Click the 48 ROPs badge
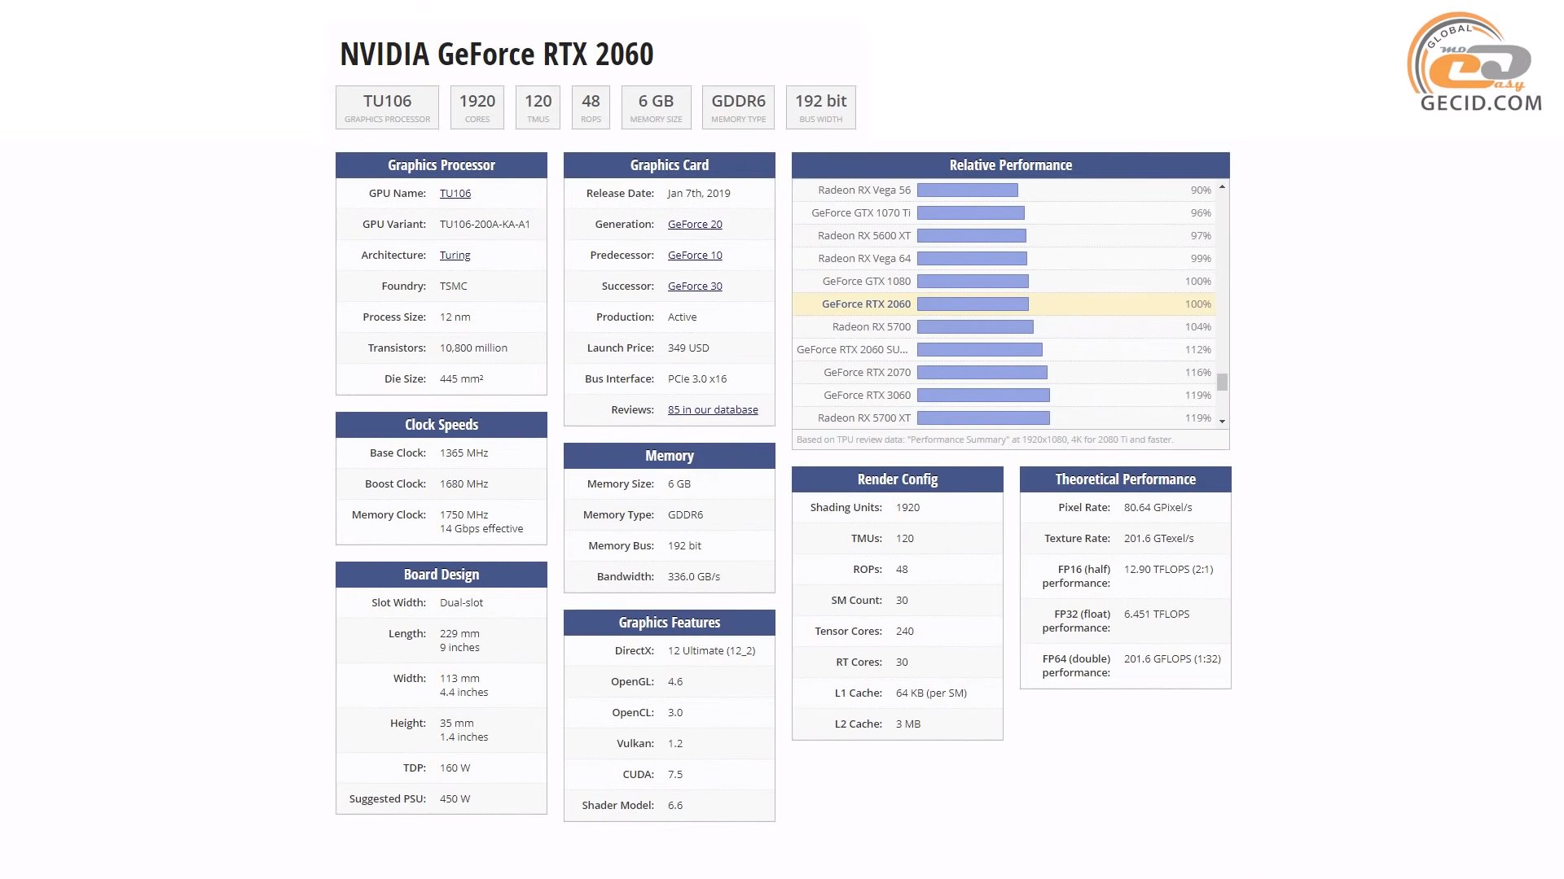The width and height of the screenshot is (1564, 879). (x=591, y=107)
